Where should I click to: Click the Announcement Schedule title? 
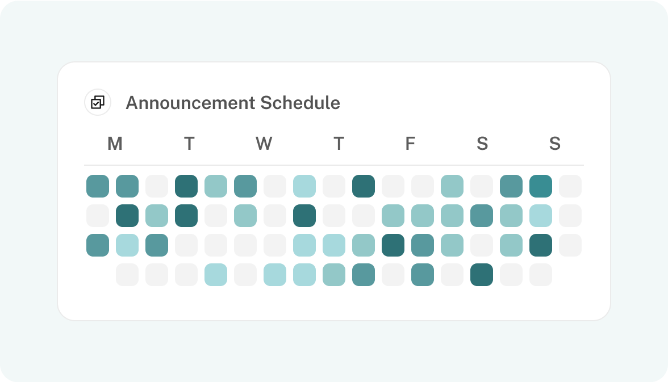[x=233, y=103]
